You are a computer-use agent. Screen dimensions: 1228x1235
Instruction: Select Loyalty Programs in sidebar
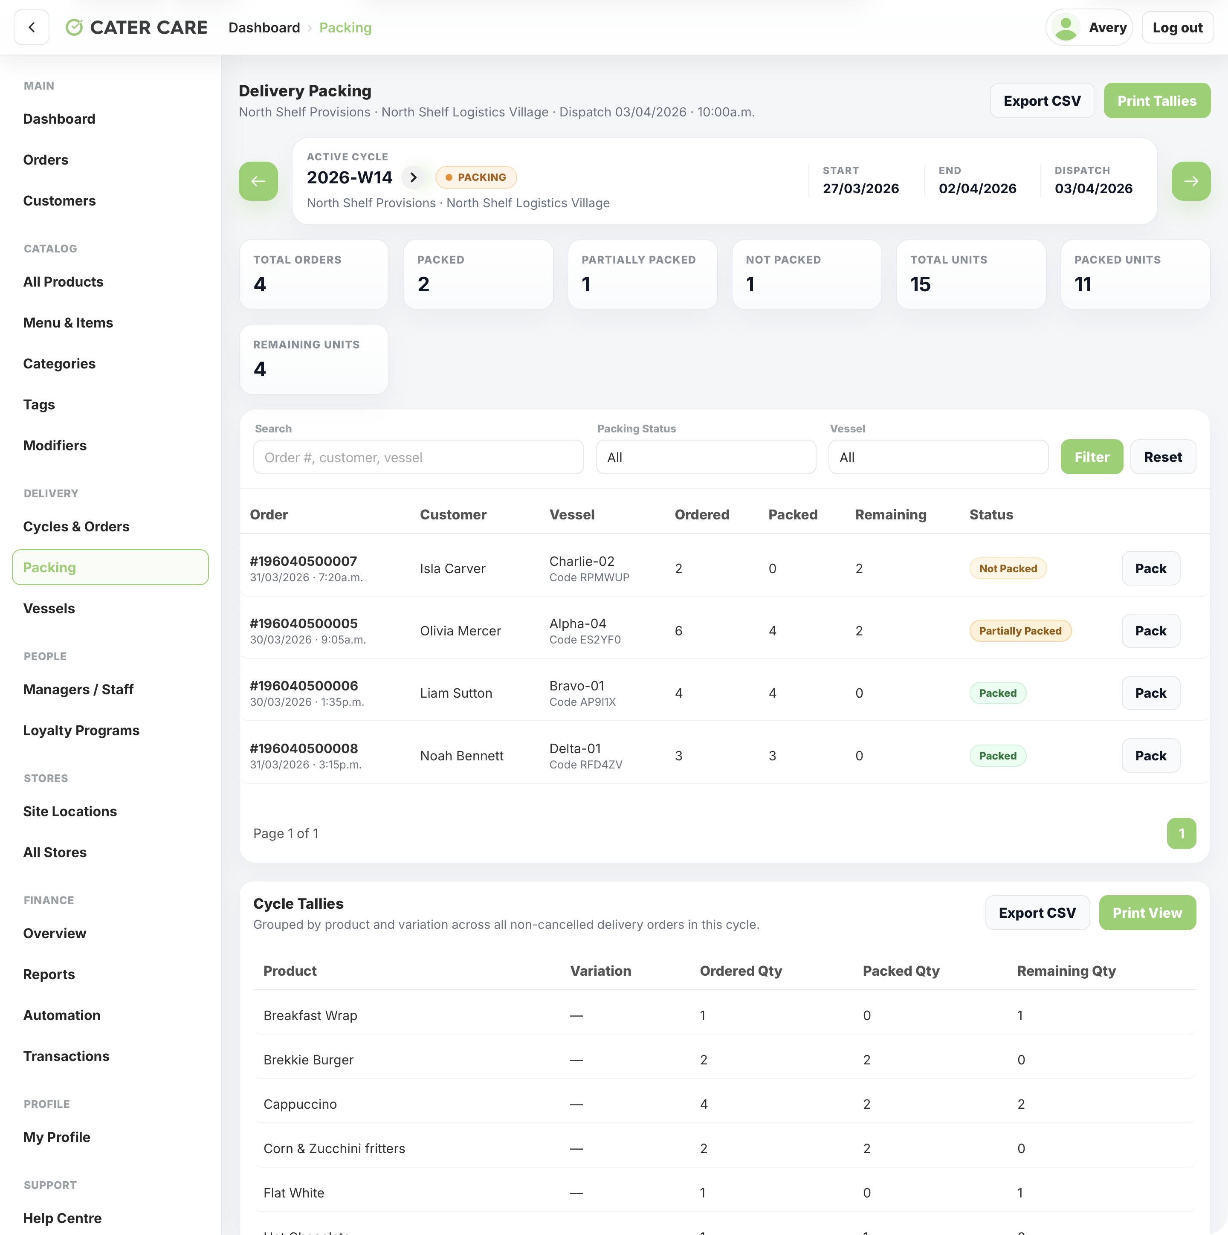(x=81, y=730)
